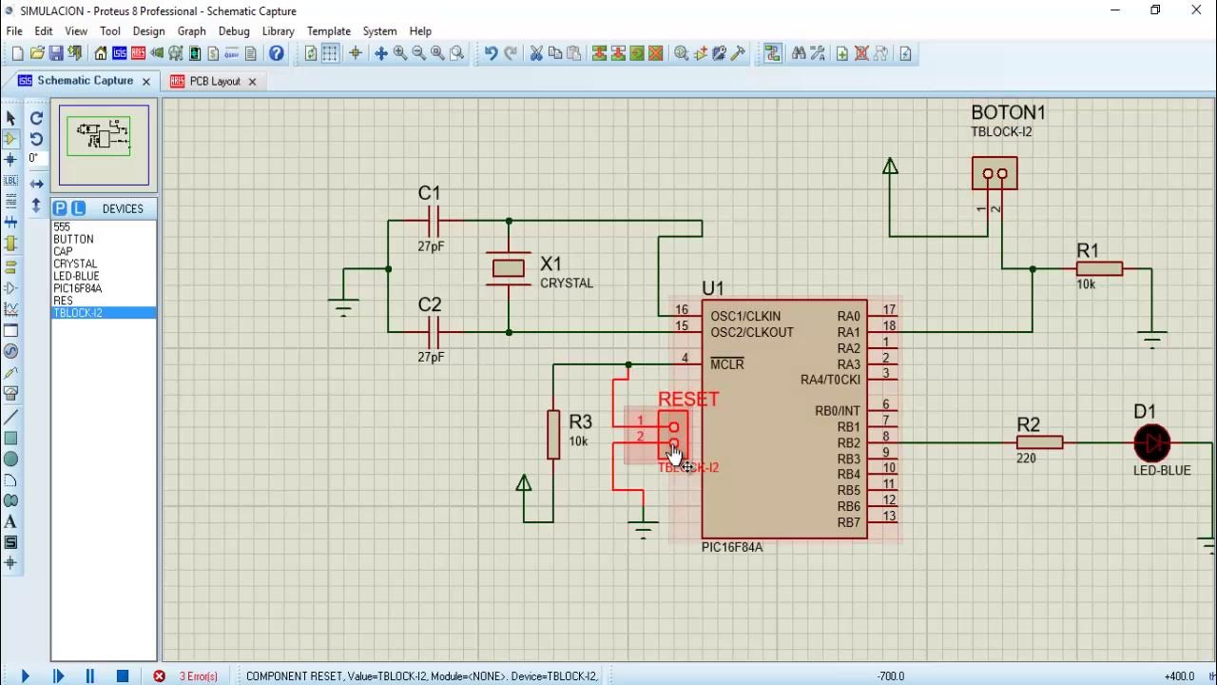Open the PCB Layout (ARES) toolbar icon
The height and width of the screenshot is (685, 1217).
tap(138, 53)
